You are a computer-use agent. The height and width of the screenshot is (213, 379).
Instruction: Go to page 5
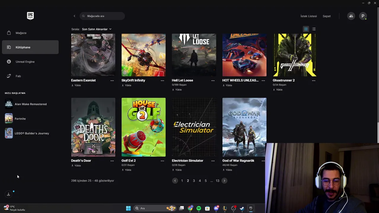[206, 181]
